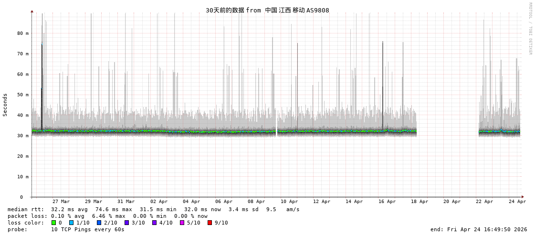The width and height of the screenshot is (535, 236).
Task: Click the purple 3/10 loss swatch
Action: [127, 223]
